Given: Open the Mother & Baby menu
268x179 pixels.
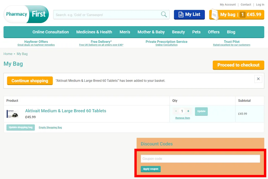Looking at the screenshot, I should point(151,32).
